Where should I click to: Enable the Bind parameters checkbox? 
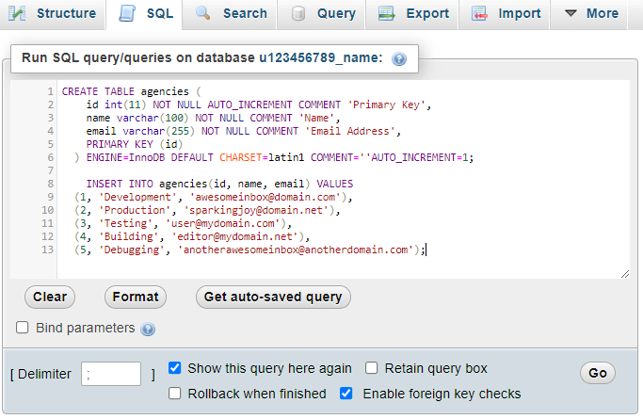coord(23,328)
